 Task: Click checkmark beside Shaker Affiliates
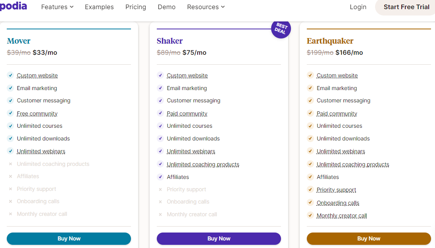[160, 177]
